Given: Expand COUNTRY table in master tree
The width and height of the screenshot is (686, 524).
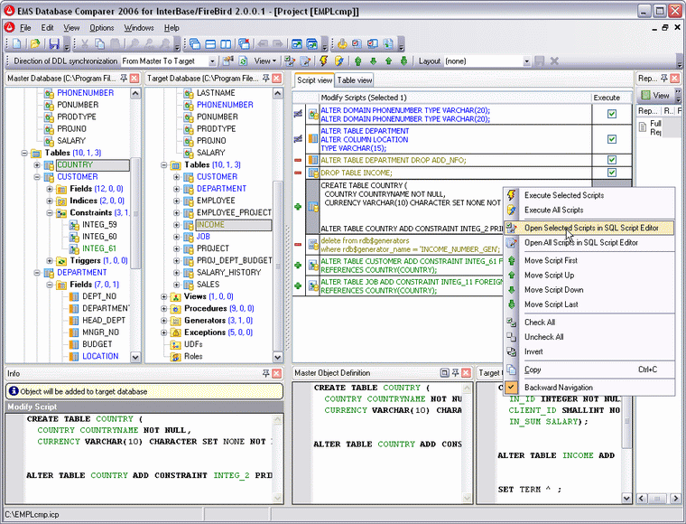Looking at the screenshot, I should click(x=37, y=165).
